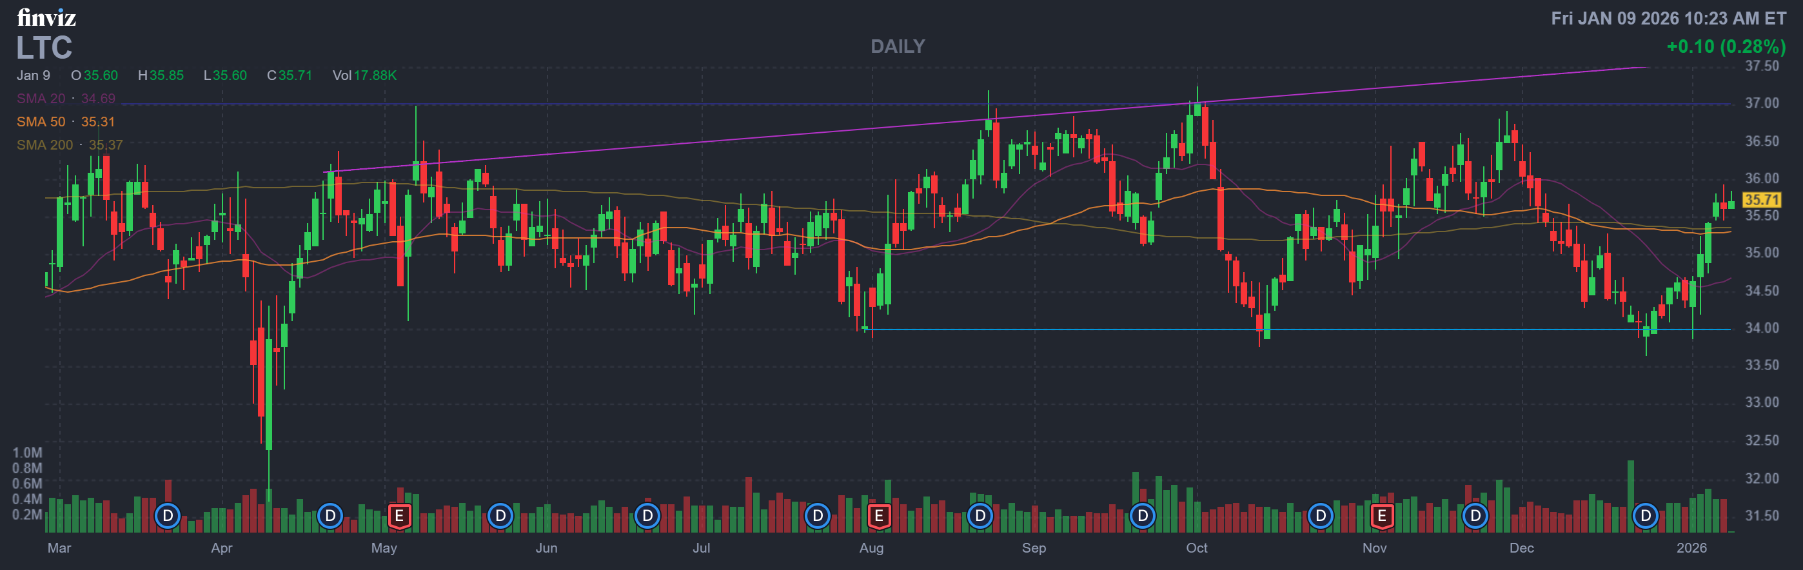1803x570 pixels.
Task: Open the late August dividend marker
Action: pyautogui.click(x=980, y=516)
